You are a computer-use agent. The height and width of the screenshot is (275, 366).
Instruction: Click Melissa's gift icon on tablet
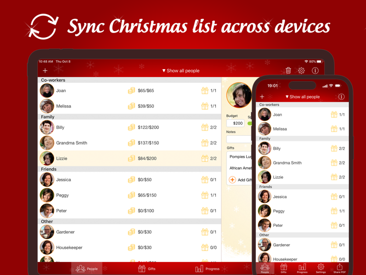point(205,106)
